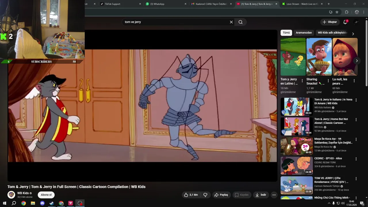Open options for Çifte Kovalamaca video

point(356,179)
